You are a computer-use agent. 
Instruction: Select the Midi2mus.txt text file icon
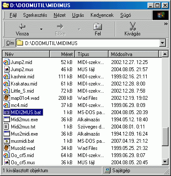[6, 126]
